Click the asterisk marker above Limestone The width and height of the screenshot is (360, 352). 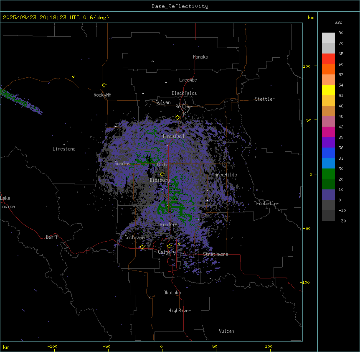tap(64, 144)
